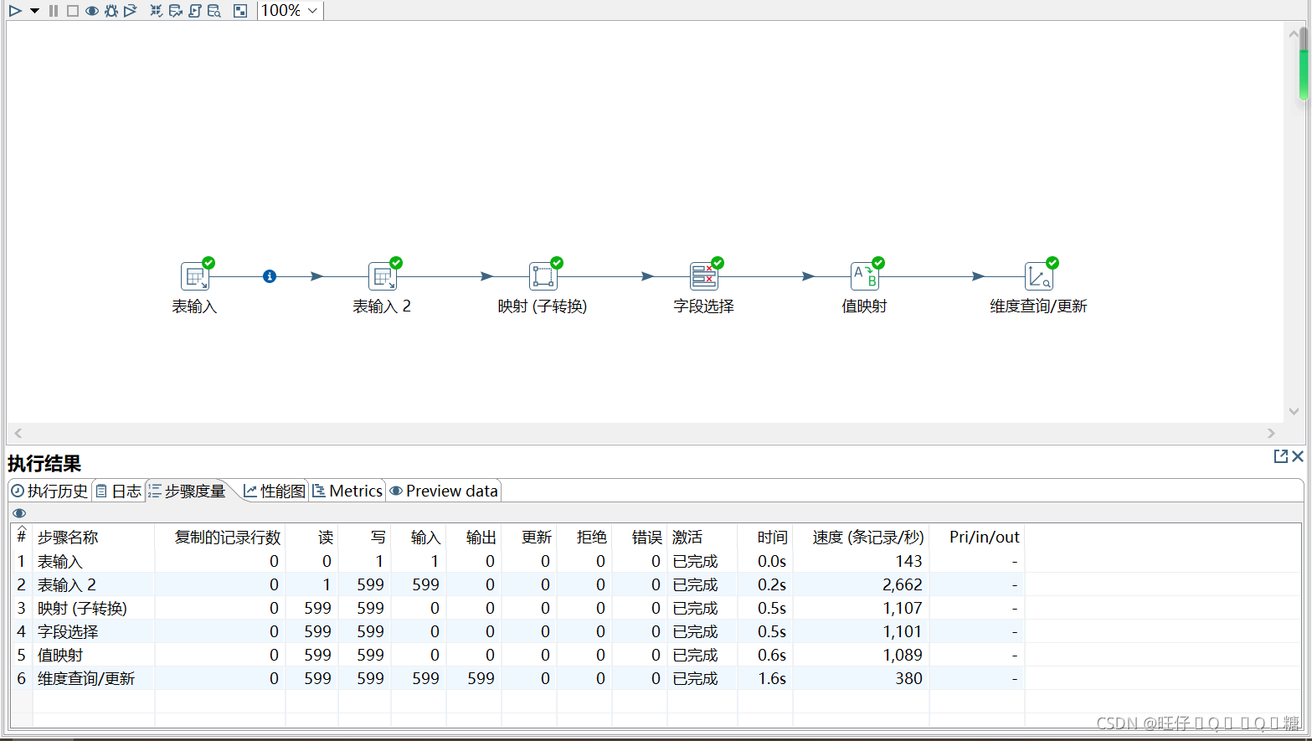Click the 维度查询/更新 canvas label
The width and height of the screenshot is (1312, 741).
pyautogui.click(x=1038, y=306)
